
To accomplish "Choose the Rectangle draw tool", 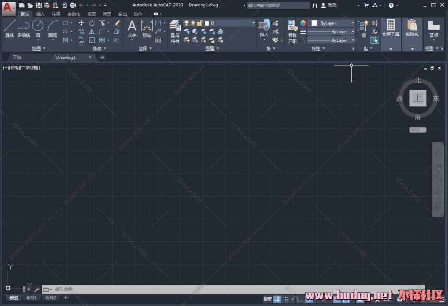I will coord(66,23).
